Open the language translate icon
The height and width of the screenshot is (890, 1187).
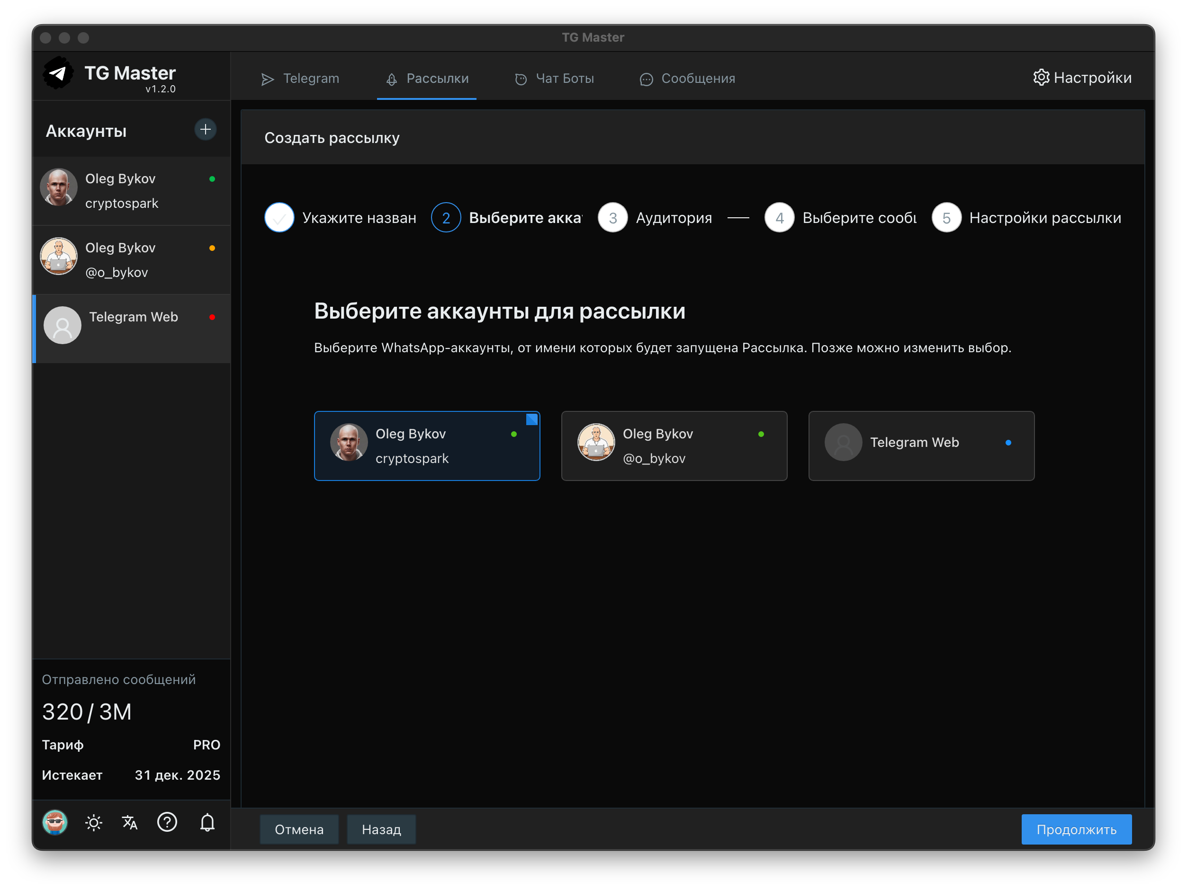tap(129, 822)
